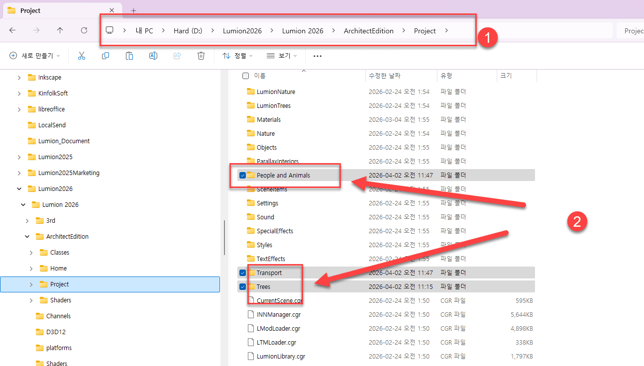The image size is (644, 366).
Task: Click the Delete trash can icon
Action: pos(201,56)
